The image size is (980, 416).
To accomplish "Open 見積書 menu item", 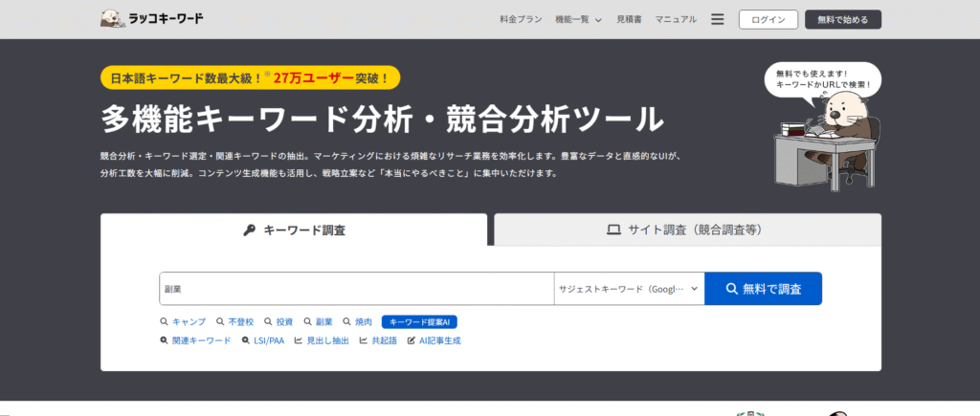I will [x=629, y=19].
